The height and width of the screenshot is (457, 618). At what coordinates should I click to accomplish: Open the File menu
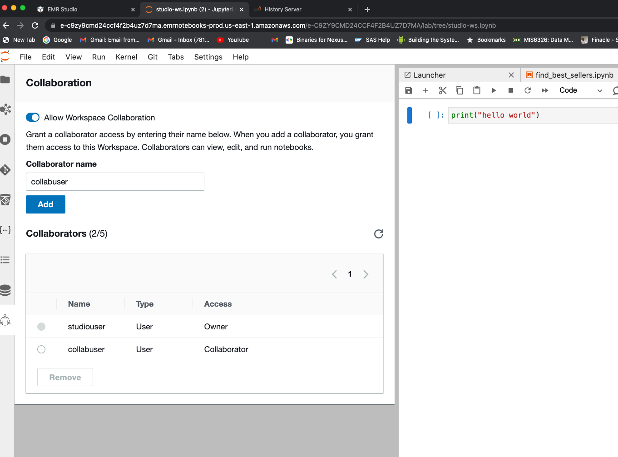click(x=26, y=57)
